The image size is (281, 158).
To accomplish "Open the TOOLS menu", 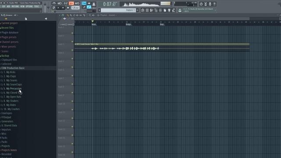I will 36,7.
